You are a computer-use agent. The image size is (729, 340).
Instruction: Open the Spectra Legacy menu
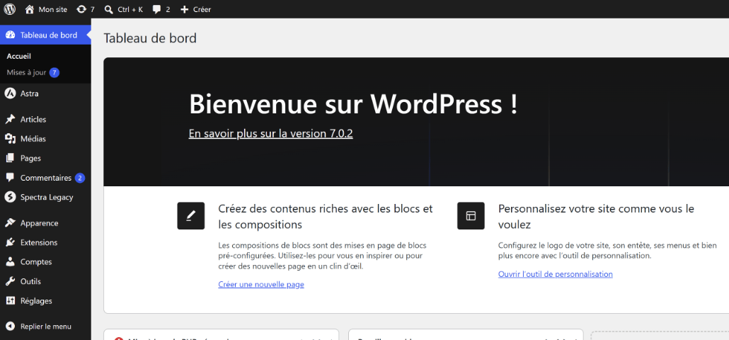45,197
